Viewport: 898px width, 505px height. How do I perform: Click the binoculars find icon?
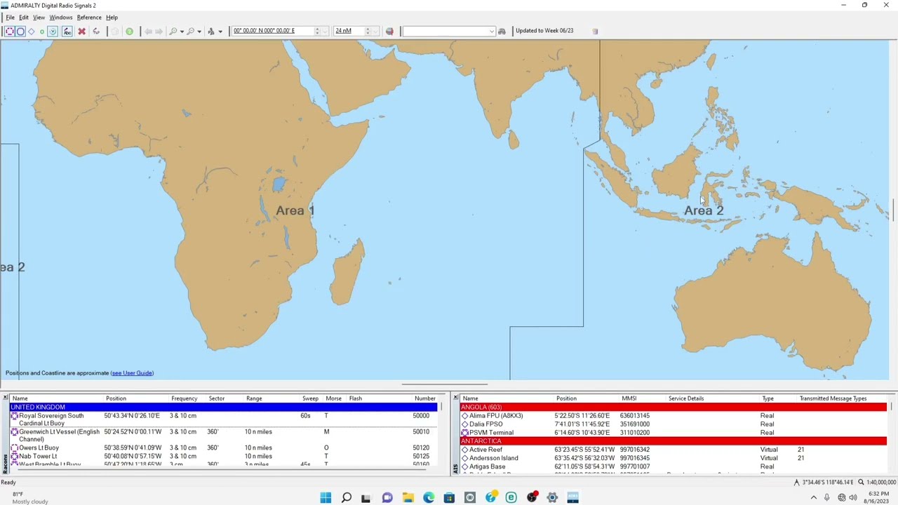(502, 31)
